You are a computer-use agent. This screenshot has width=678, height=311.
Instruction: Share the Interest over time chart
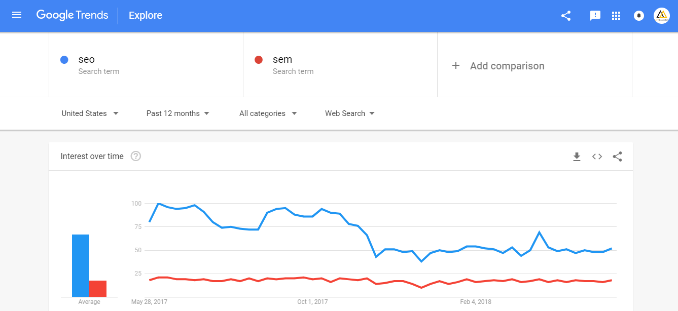(617, 157)
